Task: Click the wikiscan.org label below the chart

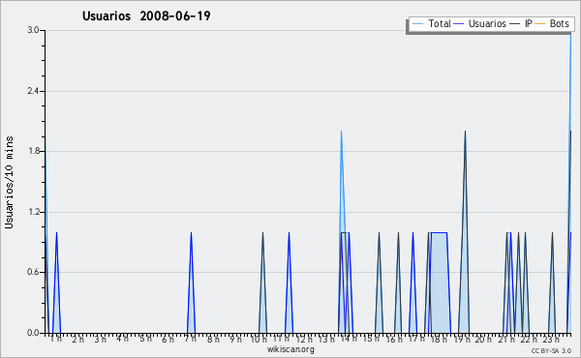Action: coord(290,349)
